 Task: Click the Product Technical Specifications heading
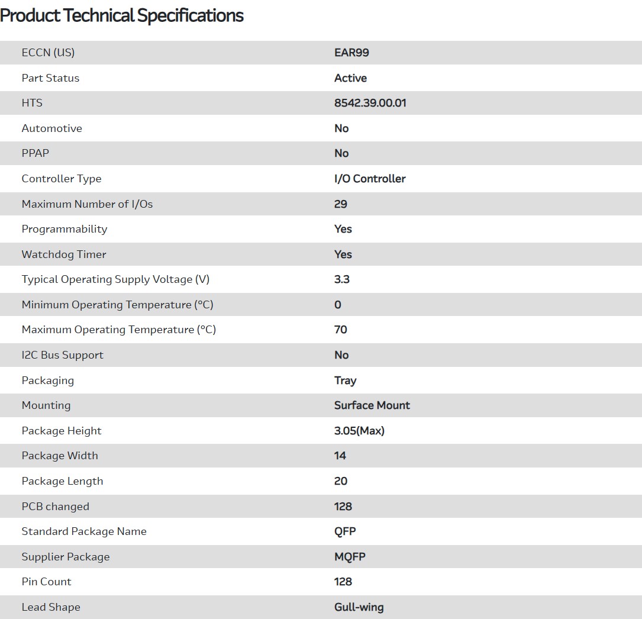(x=122, y=15)
